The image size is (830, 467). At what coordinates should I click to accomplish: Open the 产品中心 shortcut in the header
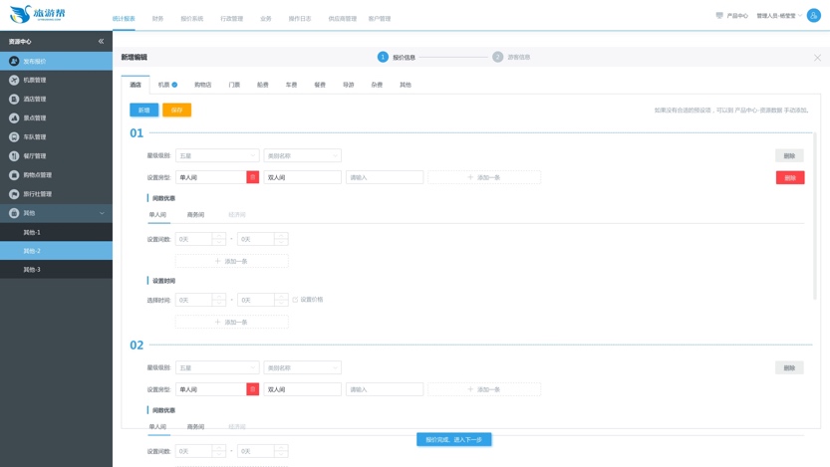[732, 16]
